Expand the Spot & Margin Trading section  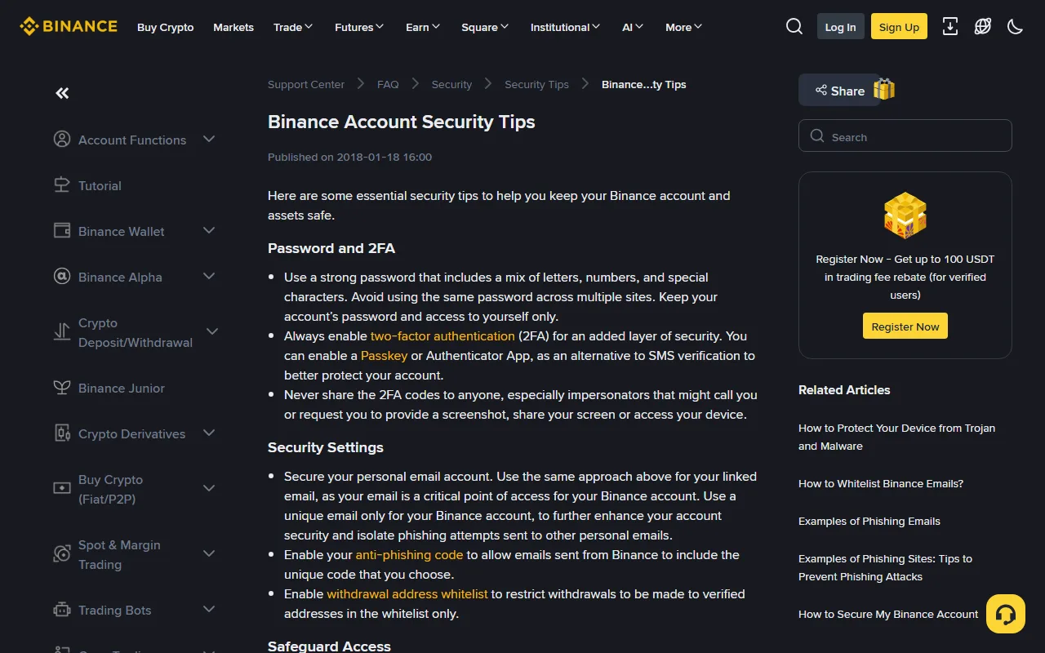click(209, 554)
